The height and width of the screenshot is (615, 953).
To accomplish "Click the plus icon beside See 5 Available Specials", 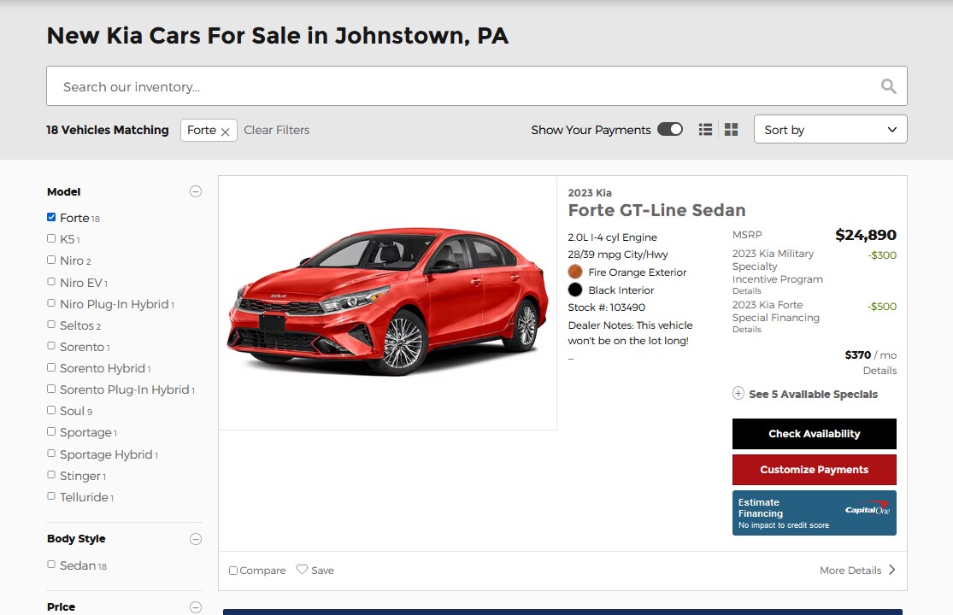I will click(x=738, y=394).
